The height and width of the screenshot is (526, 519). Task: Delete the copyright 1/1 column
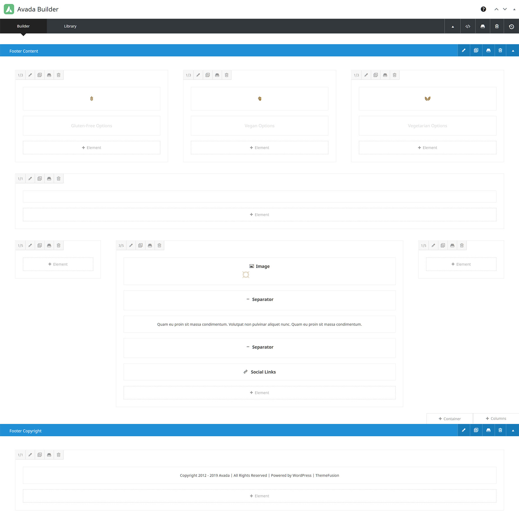(59, 455)
